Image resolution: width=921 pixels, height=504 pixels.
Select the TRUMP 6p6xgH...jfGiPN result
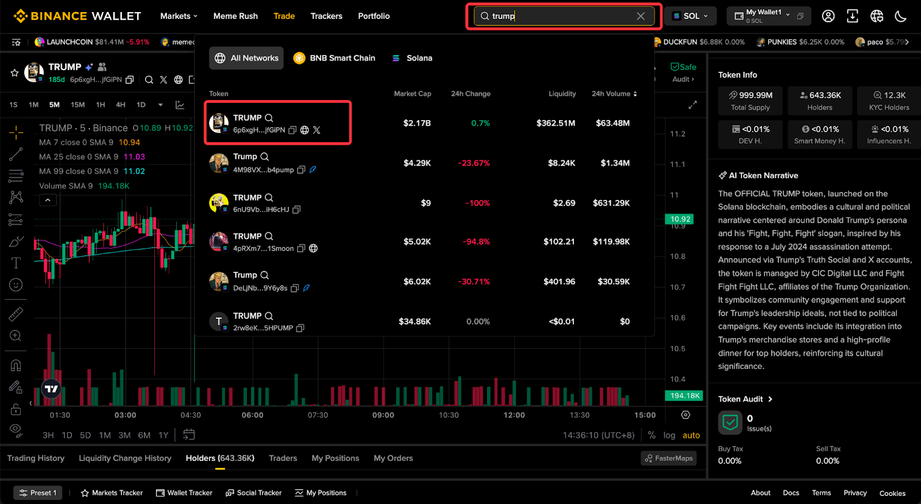[x=277, y=123]
